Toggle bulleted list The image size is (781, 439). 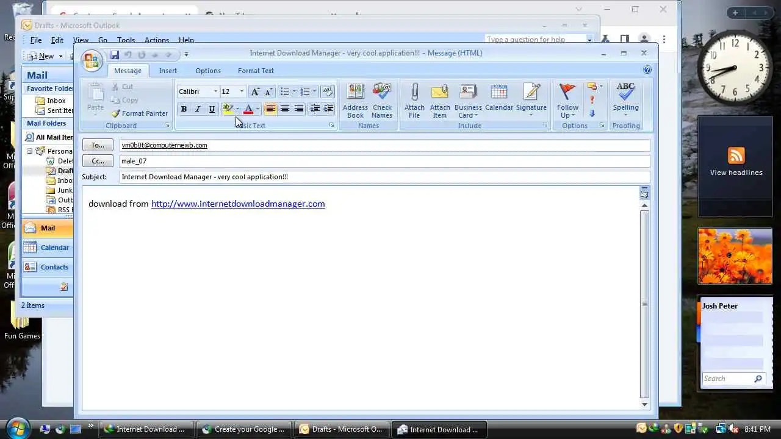click(x=284, y=91)
